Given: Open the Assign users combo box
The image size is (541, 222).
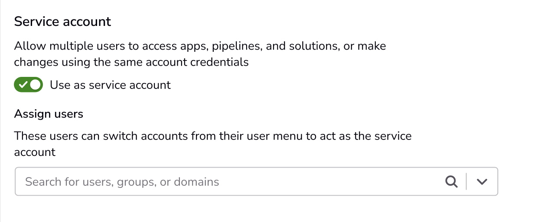Looking at the screenshot, I should (x=256, y=181).
